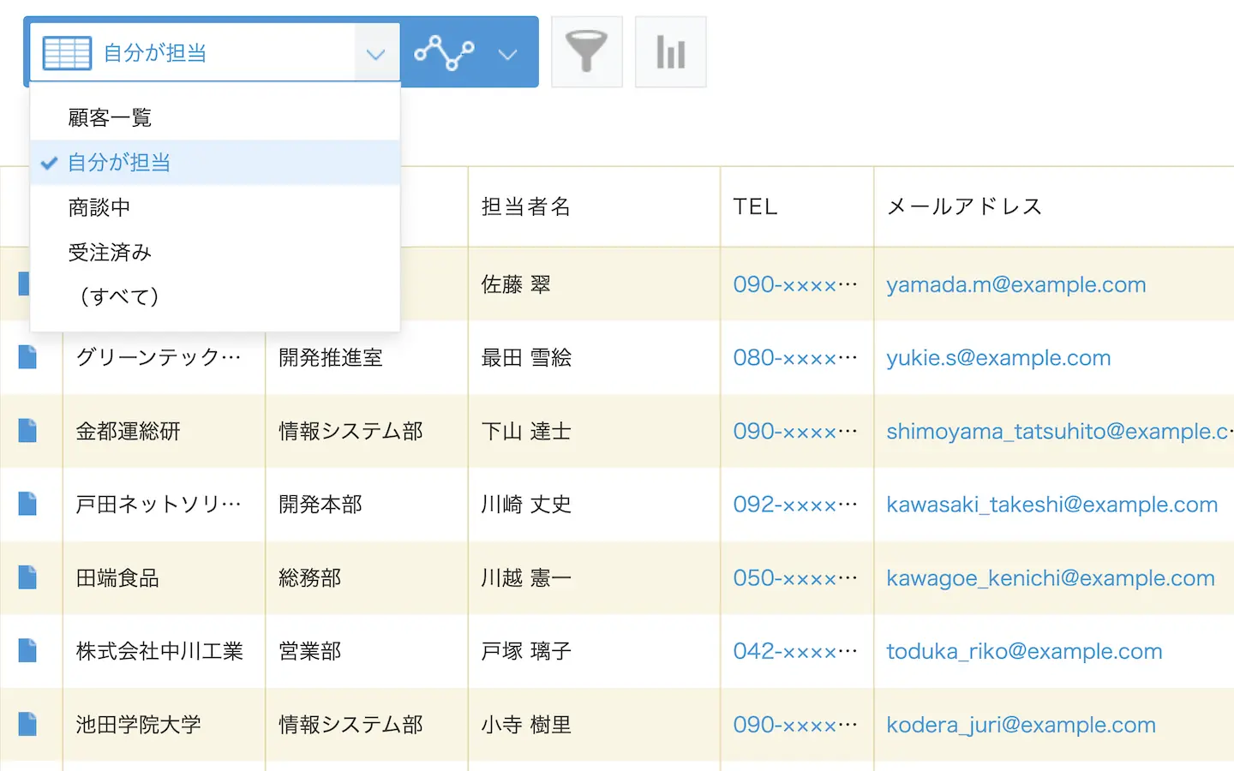Open record details icon for 金都運総研
The height and width of the screenshot is (771, 1234).
point(27,431)
